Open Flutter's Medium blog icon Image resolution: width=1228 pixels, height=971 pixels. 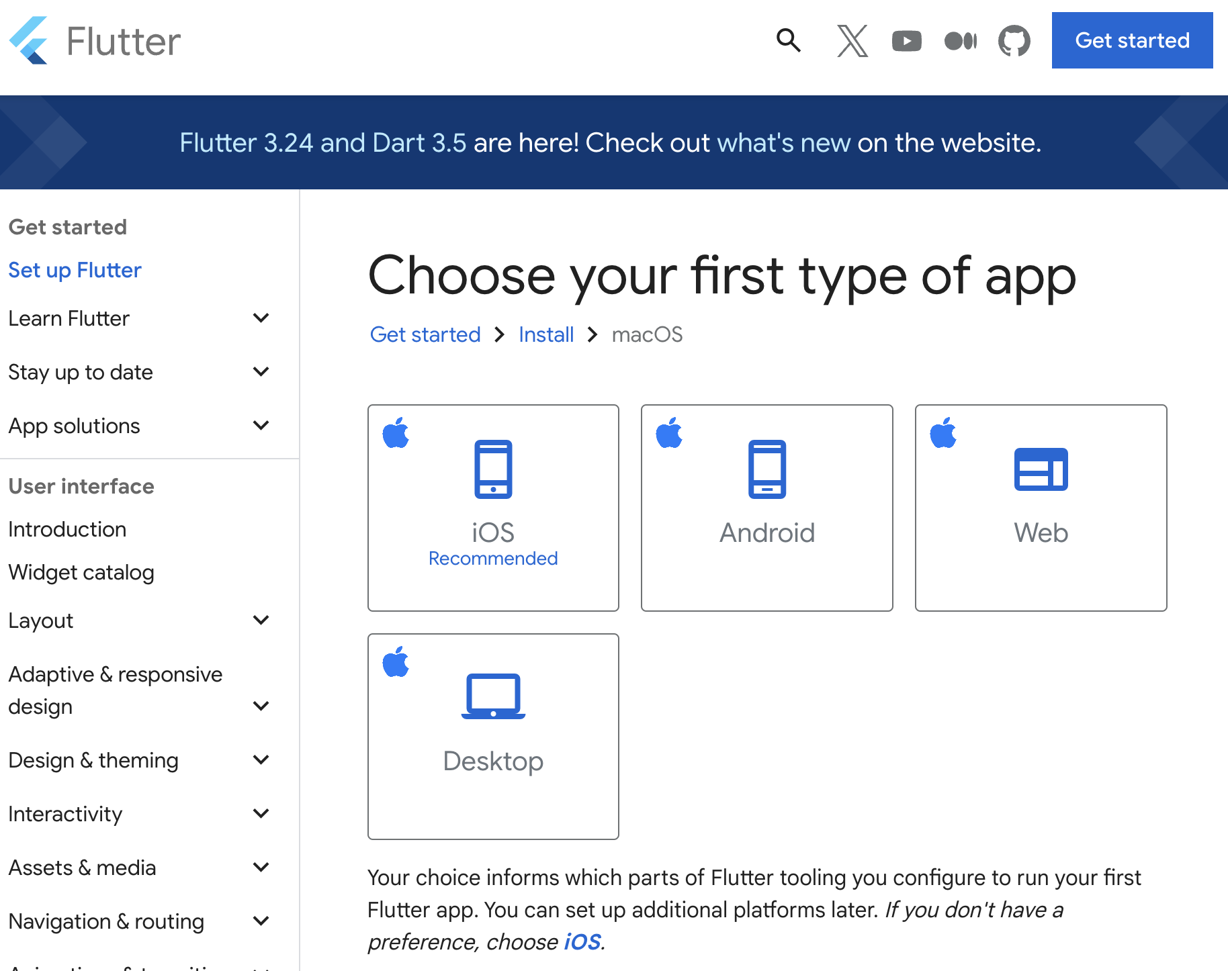tap(961, 41)
